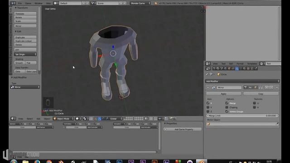Open the modifier Type dropdown showing Mirror
Image resolution: width=290 pixels, height=163 pixels.
[25, 87]
